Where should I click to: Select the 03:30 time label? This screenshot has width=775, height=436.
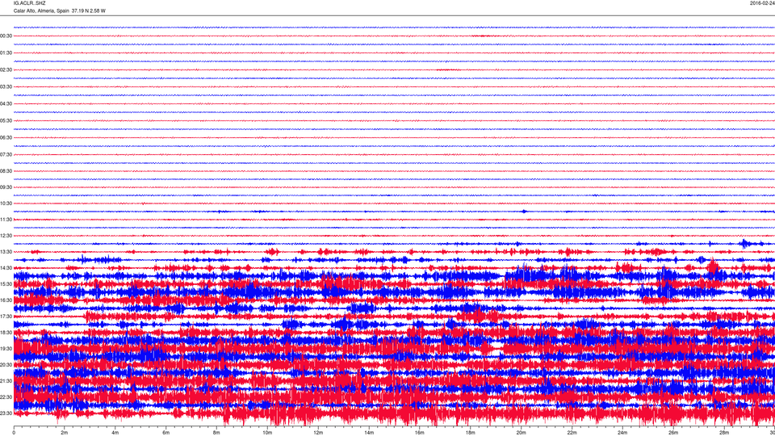coord(6,87)
